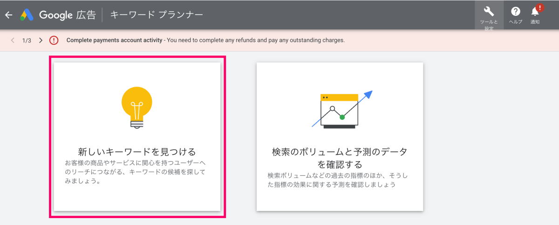
Task: Open the wrench tools and settings menu
Action: (x=489, y=11)
